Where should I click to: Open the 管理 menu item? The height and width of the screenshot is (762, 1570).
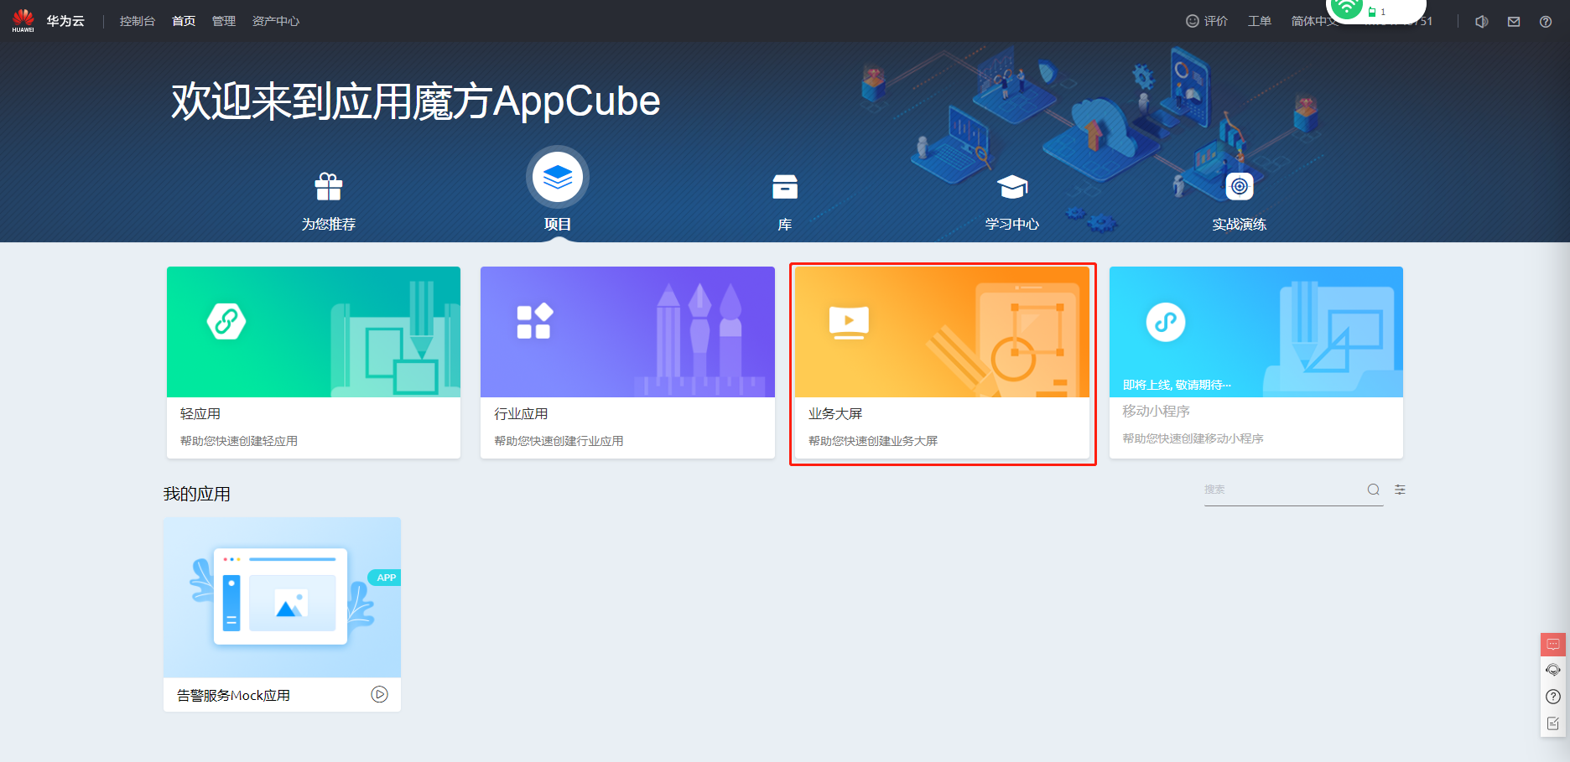coord(224,21)
